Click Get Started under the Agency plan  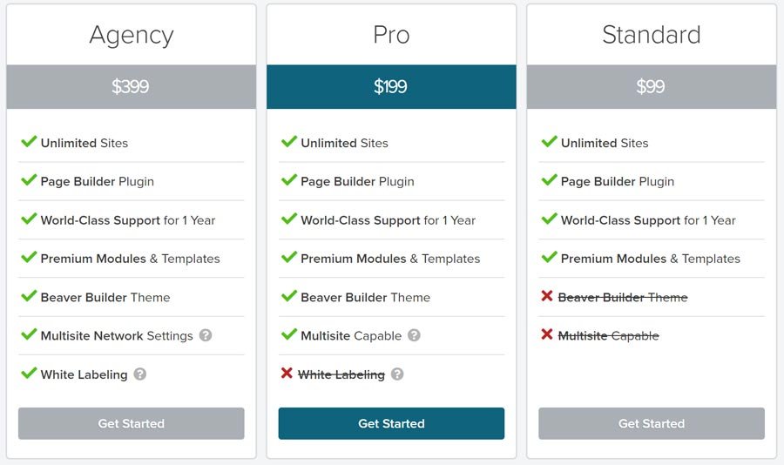(x=132, y=423)
